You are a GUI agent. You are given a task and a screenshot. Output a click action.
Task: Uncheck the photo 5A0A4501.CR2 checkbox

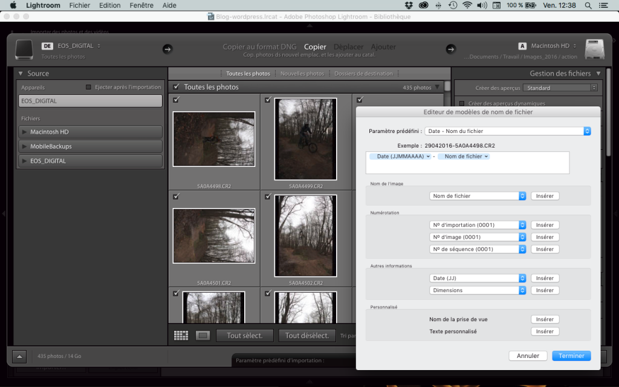[x=176, y=197]
